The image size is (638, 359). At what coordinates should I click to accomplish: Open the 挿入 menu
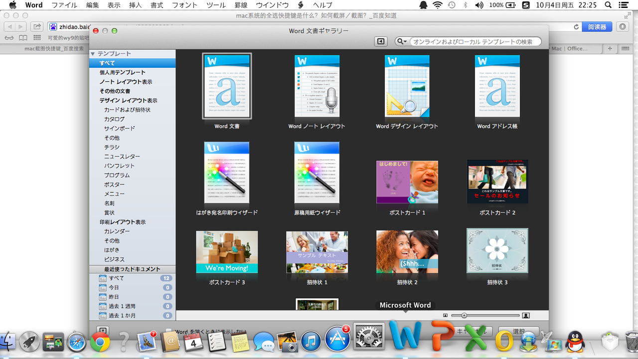pyautogui.click(x=135, y=5)
